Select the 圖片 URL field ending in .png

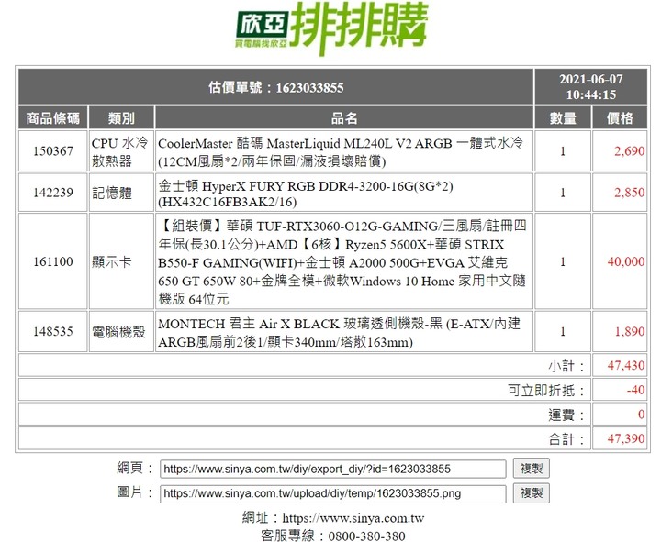click(333, 493)
